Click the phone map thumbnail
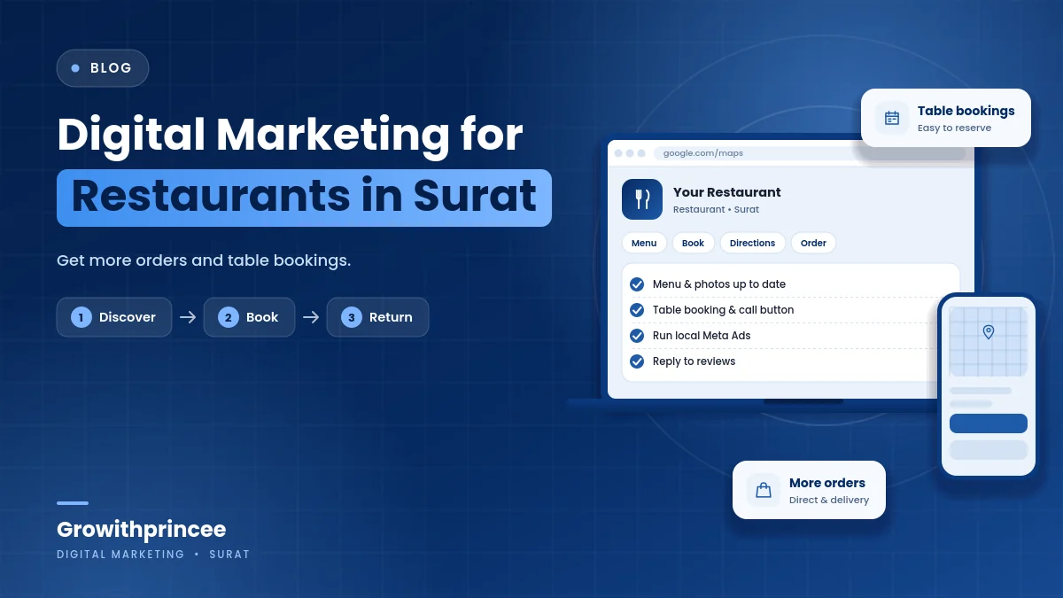 [x=989, y=342]
